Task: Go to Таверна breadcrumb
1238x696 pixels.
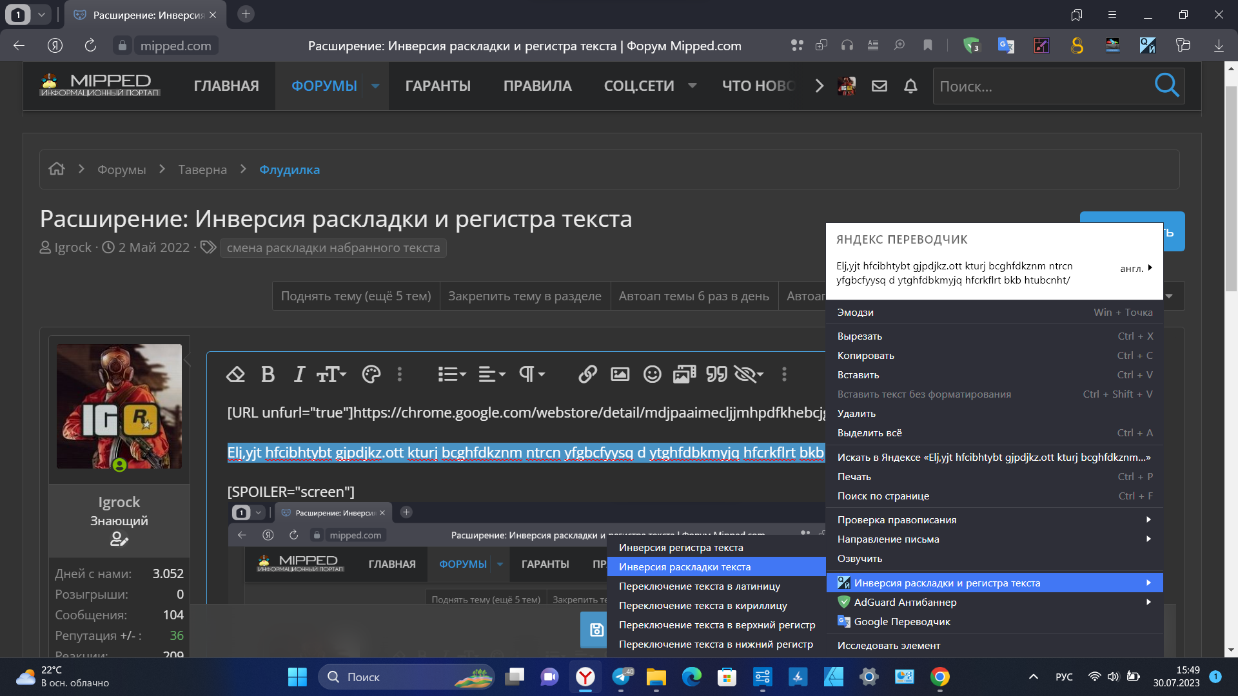Action: point(202,169)
